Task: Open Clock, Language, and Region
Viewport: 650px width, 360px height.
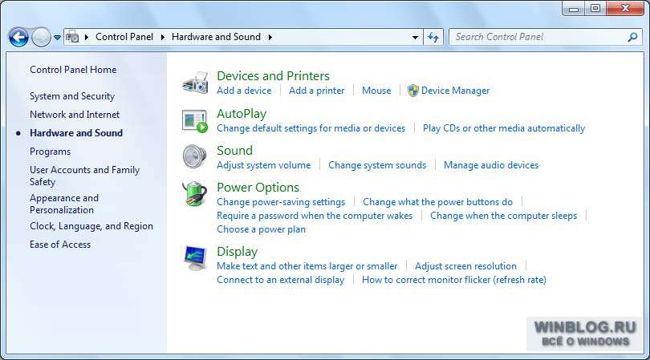Action: (91, 226)
